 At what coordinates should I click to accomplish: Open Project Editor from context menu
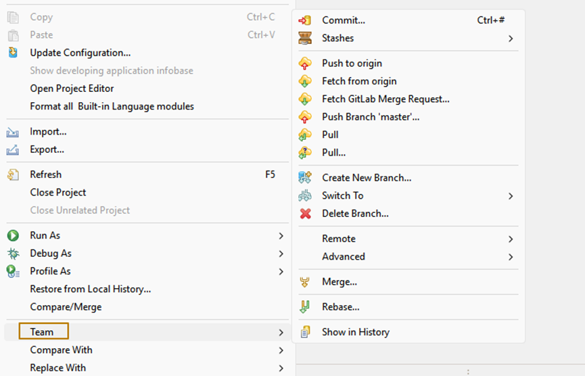[72, 89]
